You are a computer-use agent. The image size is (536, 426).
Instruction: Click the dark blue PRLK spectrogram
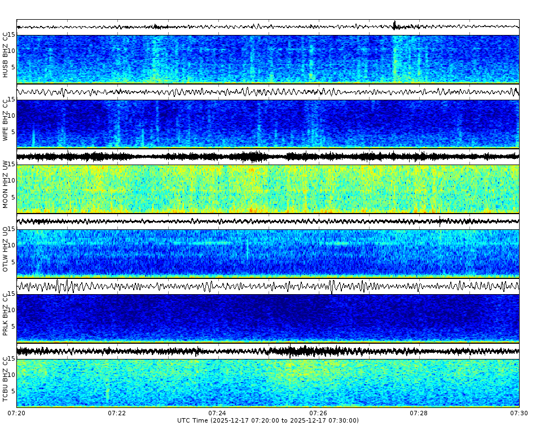pyautogui.click(x=268, y=318)
